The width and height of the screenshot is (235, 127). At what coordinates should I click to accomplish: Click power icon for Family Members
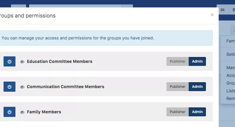(9, 112)
